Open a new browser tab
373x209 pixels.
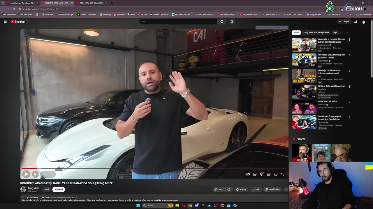[112, 3]
